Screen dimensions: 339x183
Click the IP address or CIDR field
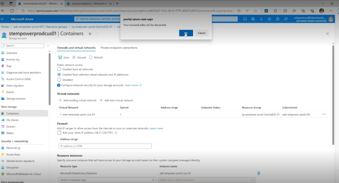(x=105, y=146)
